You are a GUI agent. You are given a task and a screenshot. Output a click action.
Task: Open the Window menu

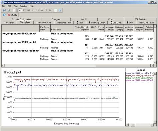[24, 6]
